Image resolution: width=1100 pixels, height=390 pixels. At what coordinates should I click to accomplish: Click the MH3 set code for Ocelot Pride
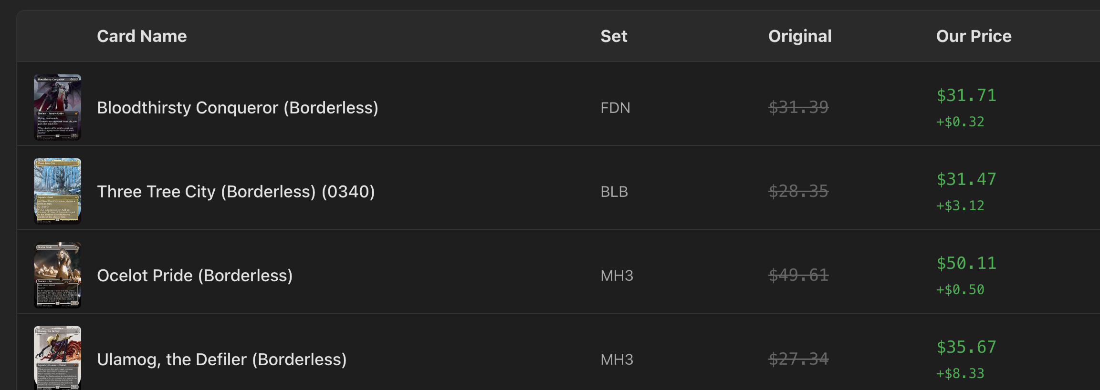point(617,276)
